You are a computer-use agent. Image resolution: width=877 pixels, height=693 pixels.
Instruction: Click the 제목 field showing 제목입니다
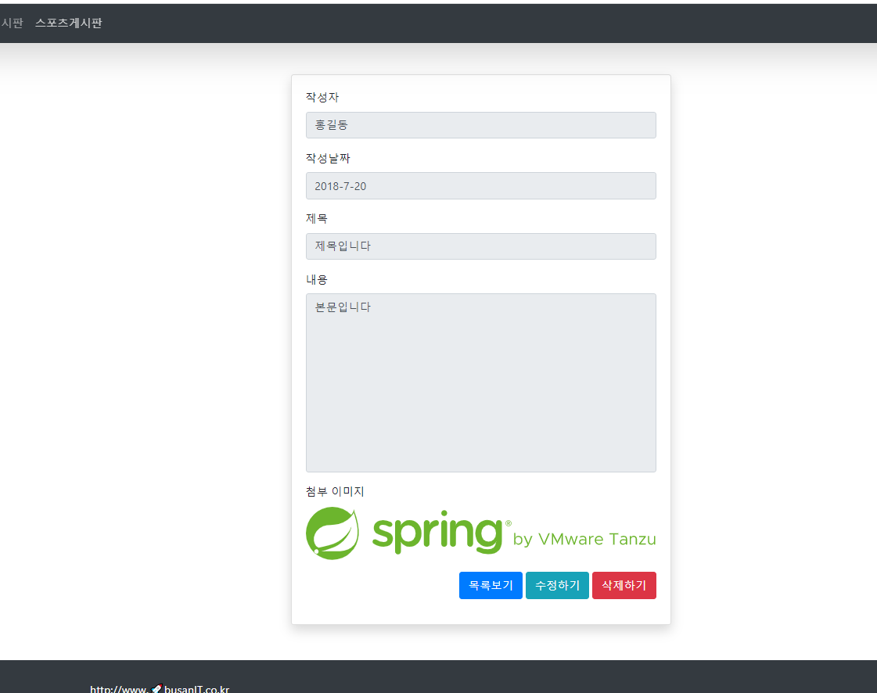[x=480, y=246]
